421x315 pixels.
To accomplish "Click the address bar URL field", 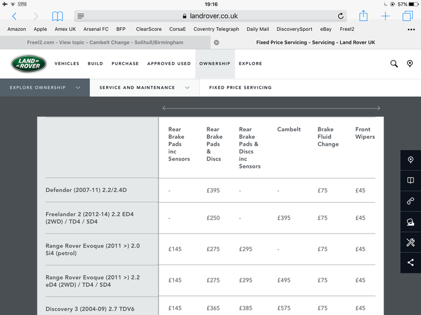I will tap(210, 16).
